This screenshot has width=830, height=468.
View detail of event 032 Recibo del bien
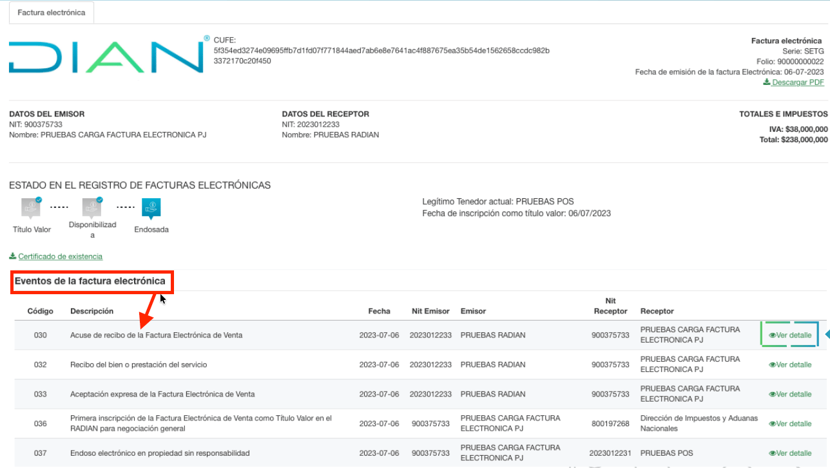point(790,364)
